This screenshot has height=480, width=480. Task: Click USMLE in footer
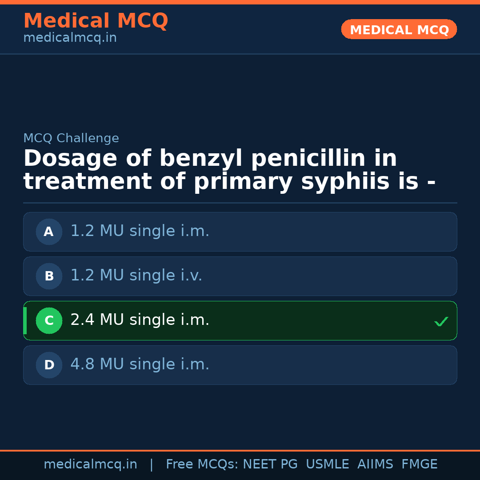coord(327,464)
